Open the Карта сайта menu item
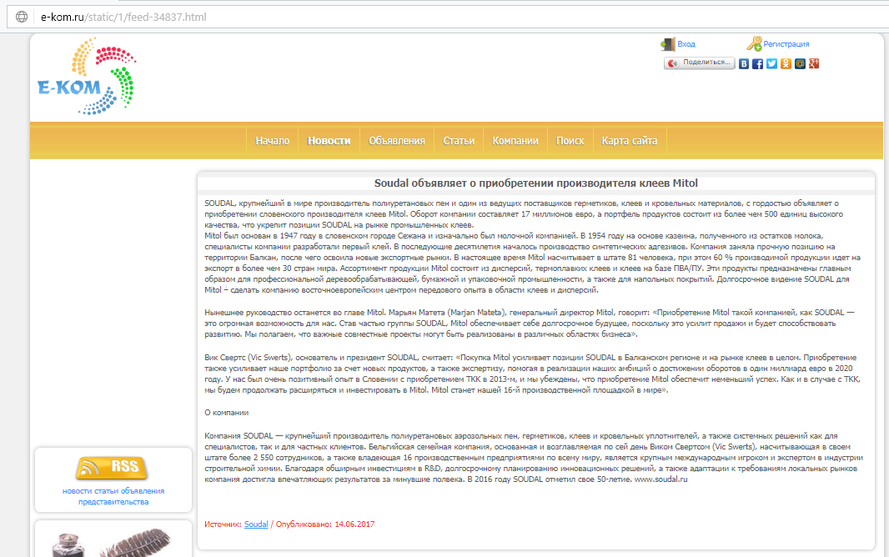This screenshot has height=557, width=889. pos(630,141)
